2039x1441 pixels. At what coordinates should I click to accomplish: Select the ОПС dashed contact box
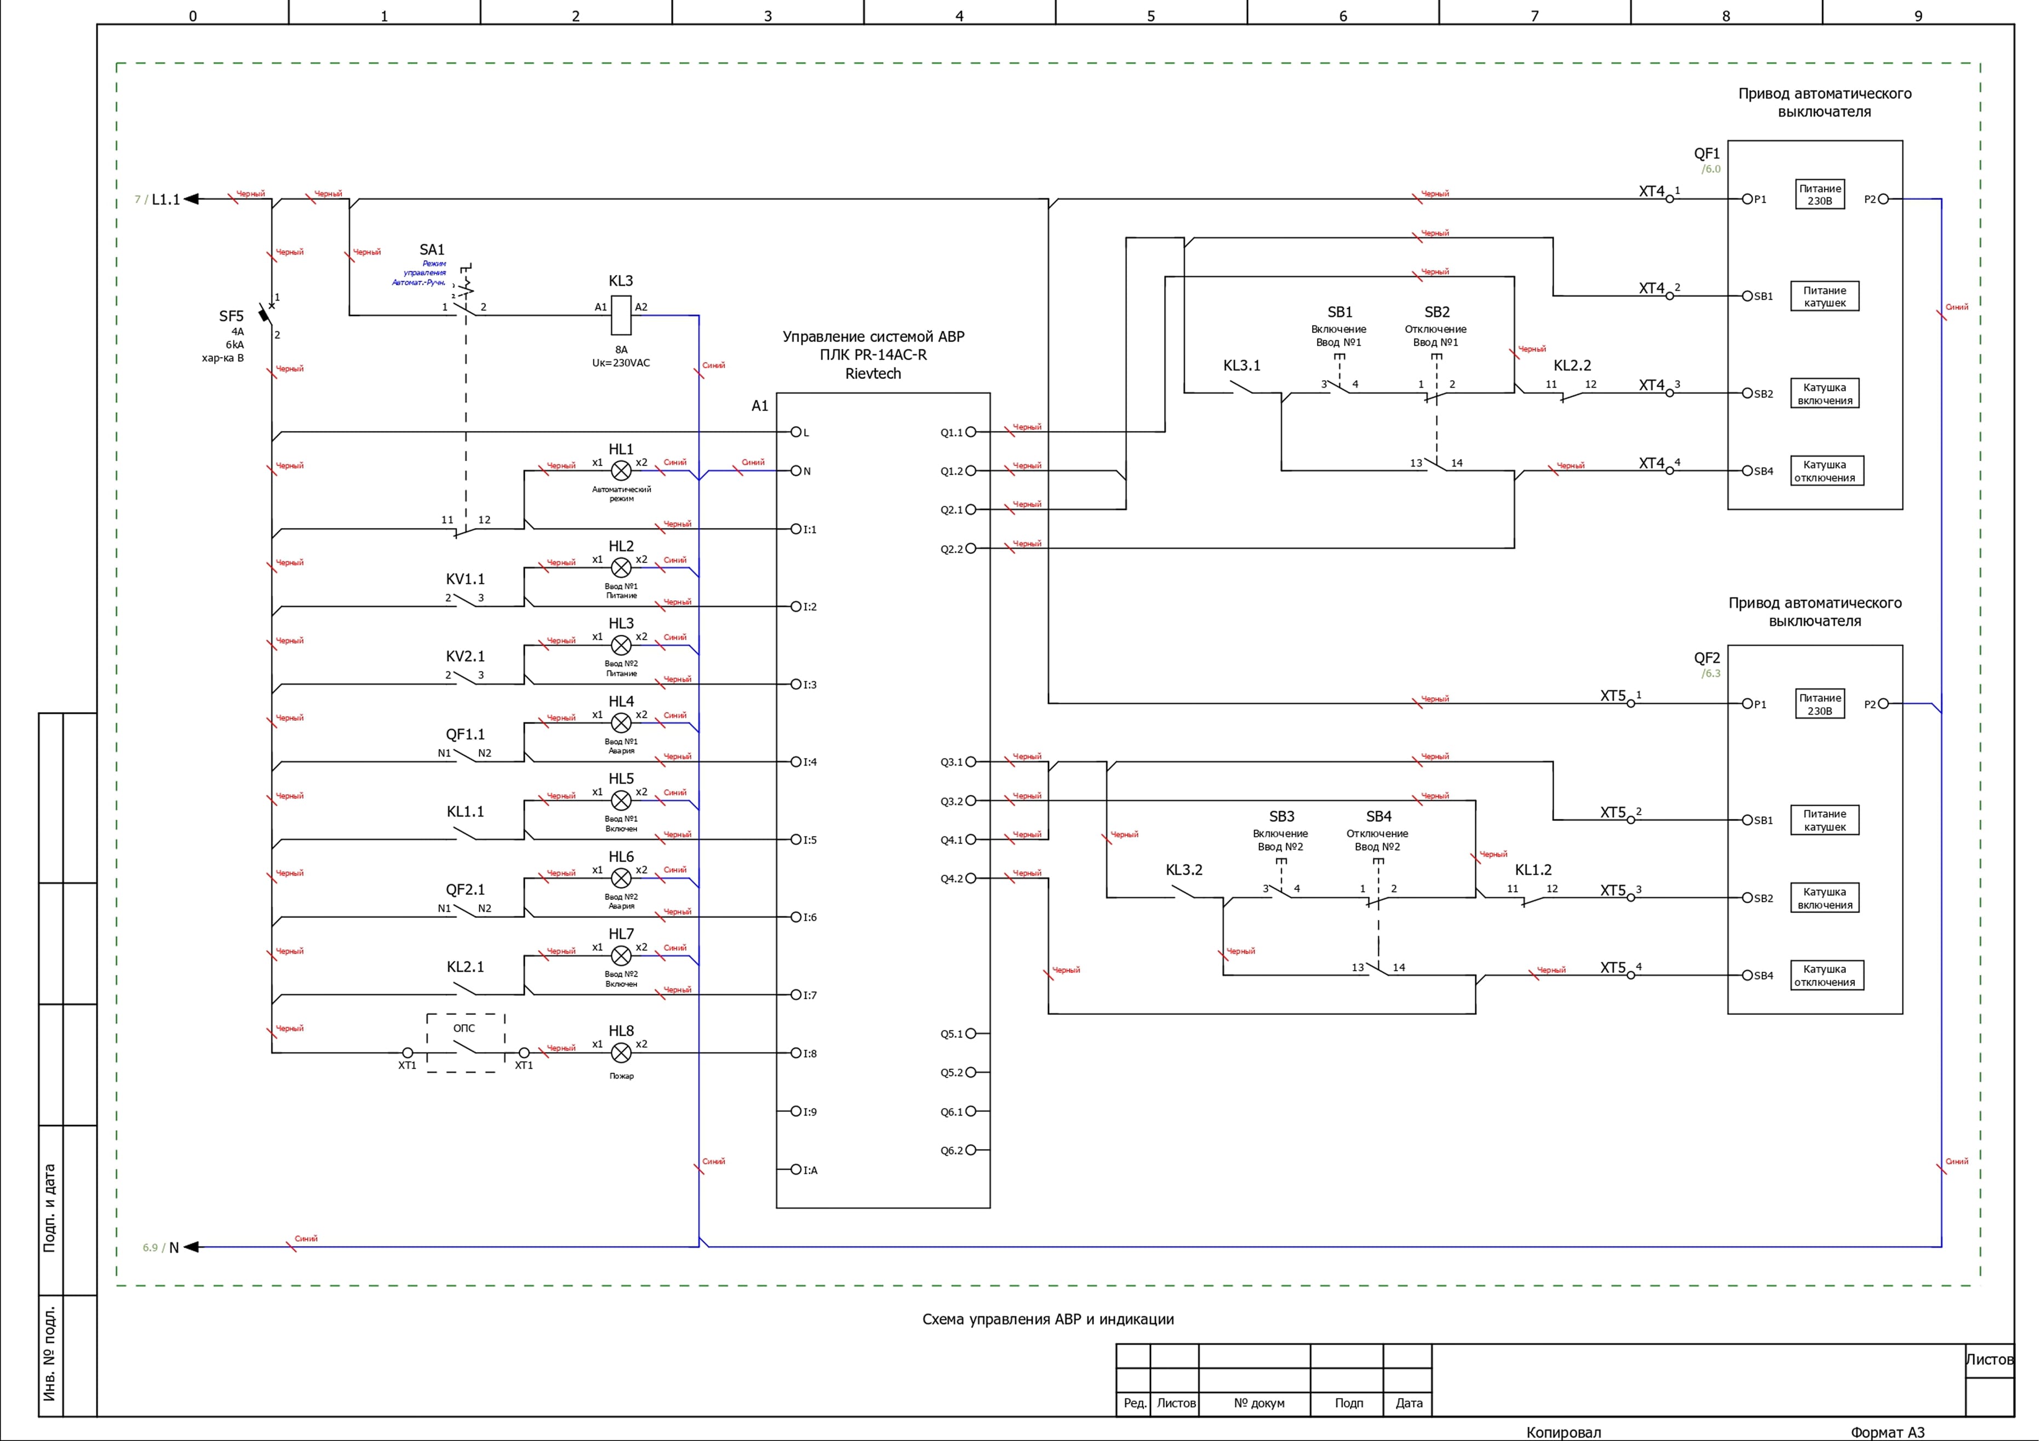tap(465, 1043)
